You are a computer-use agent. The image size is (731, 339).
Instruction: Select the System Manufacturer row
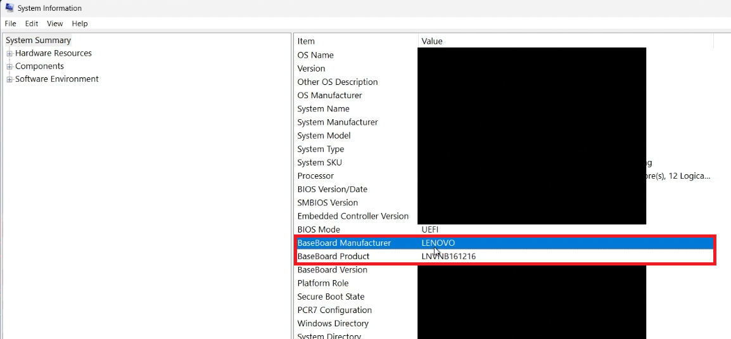(504, 122)
